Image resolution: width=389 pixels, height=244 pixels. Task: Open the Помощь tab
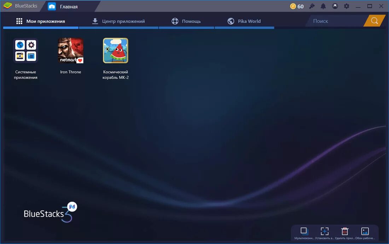click(x=186, y=21)
